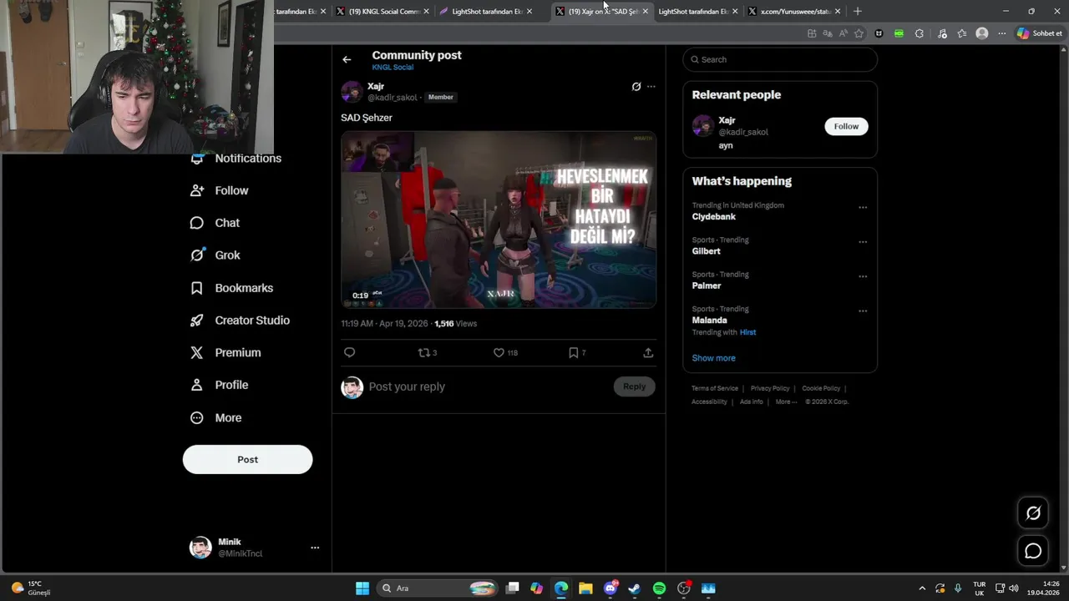This screenshot has height=601, width=1069.
Task: Show hidden system tray icons chevron
Action: 922,588
